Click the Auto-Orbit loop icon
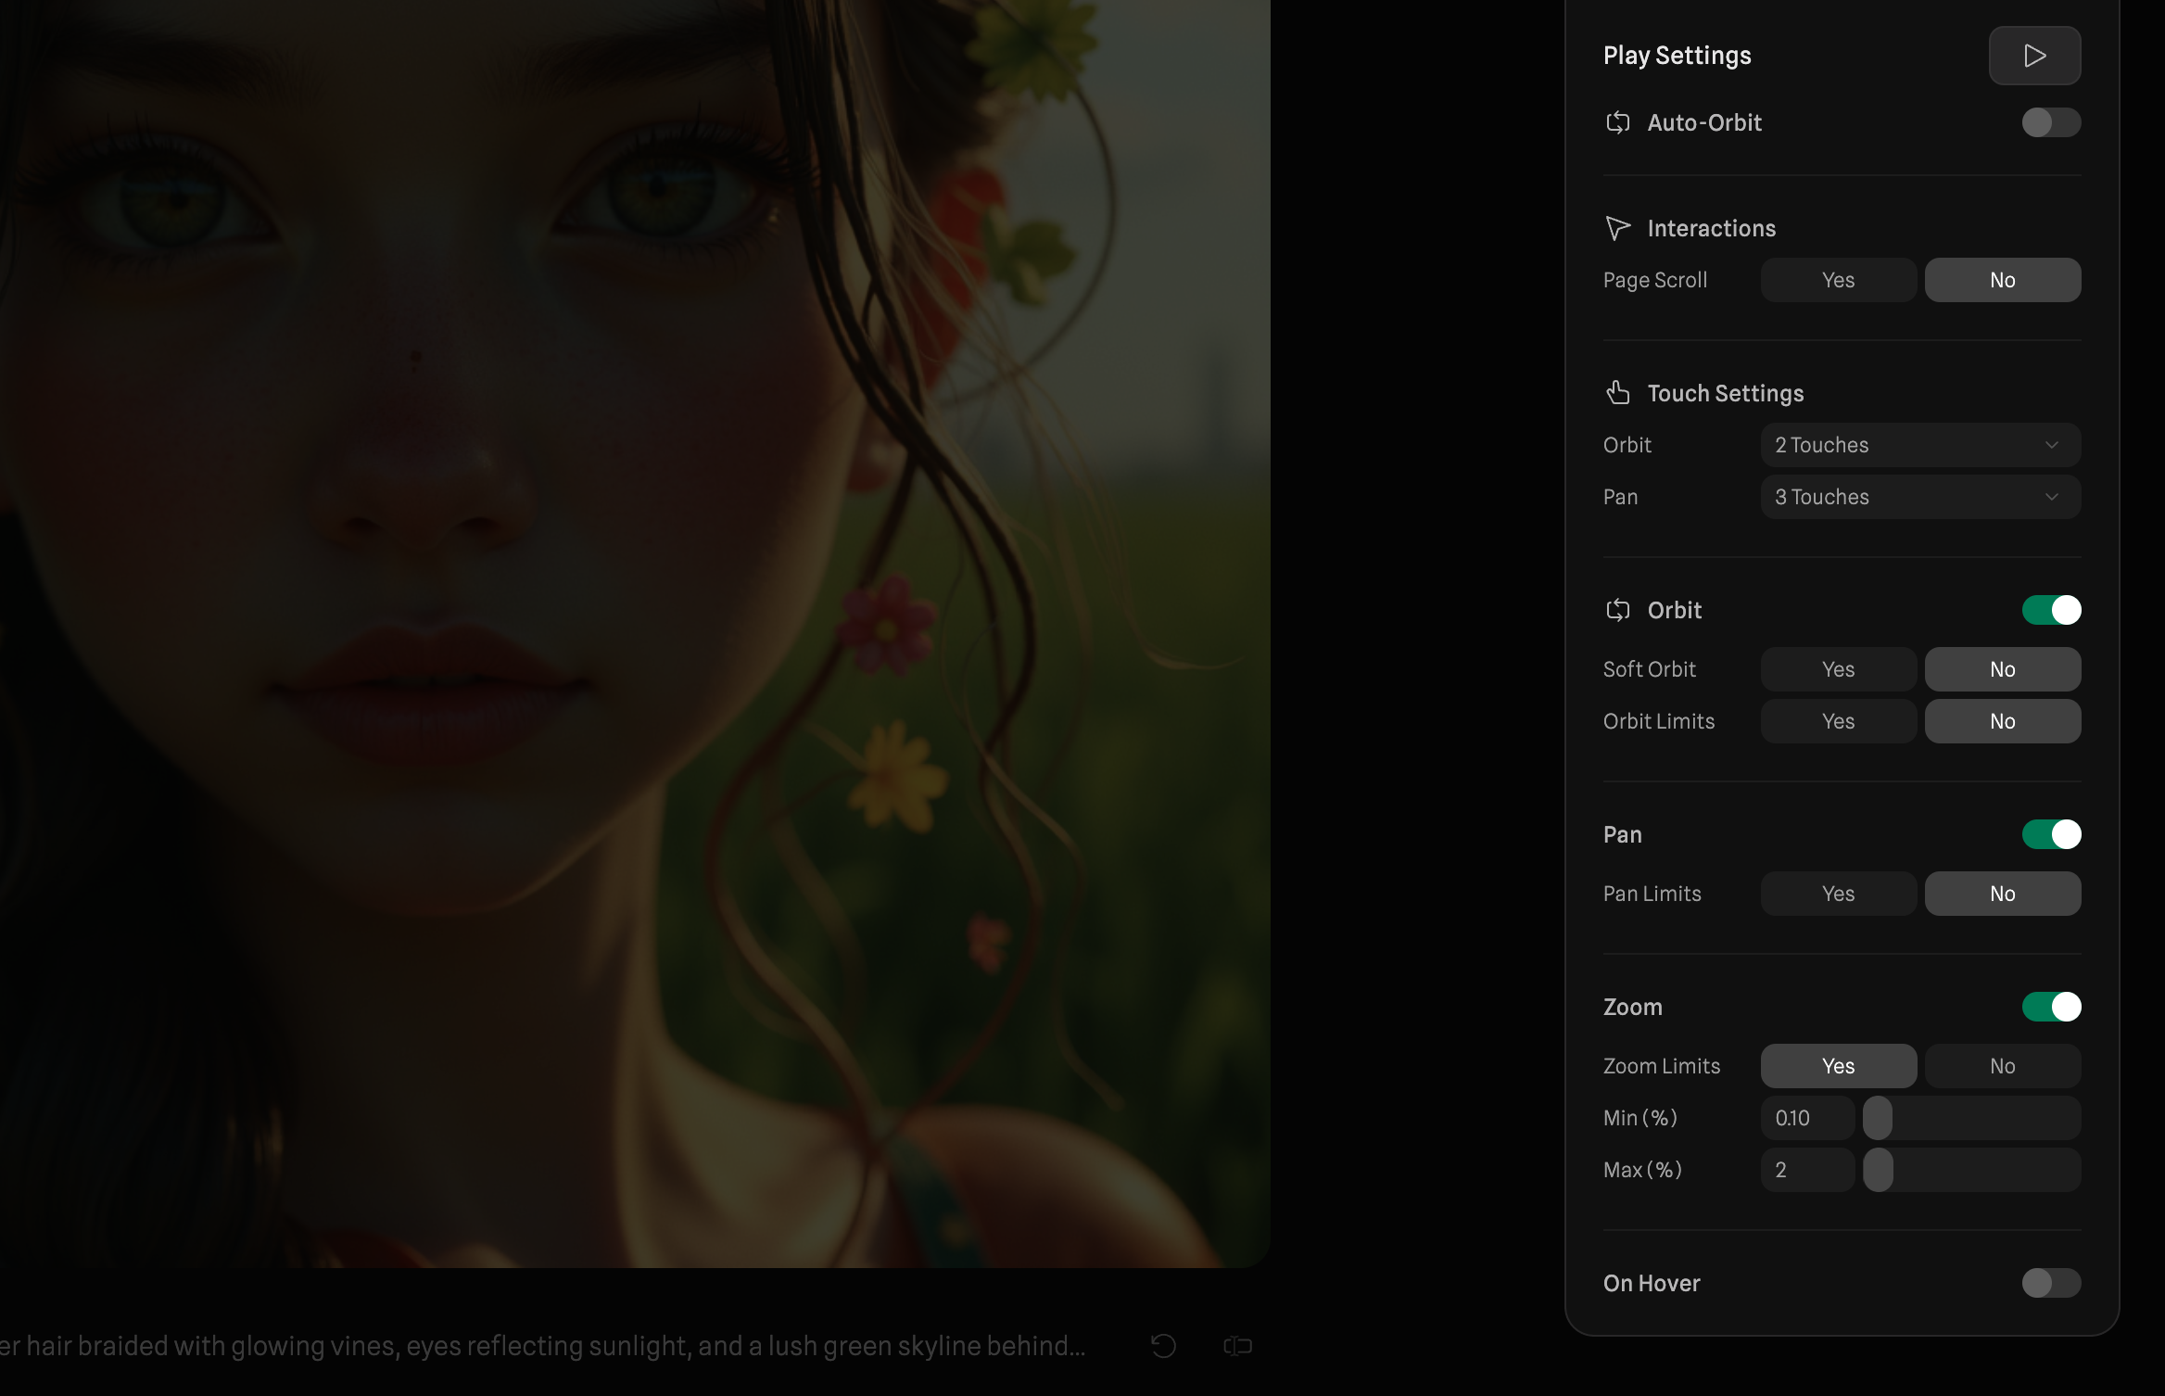 [1617, 122]
